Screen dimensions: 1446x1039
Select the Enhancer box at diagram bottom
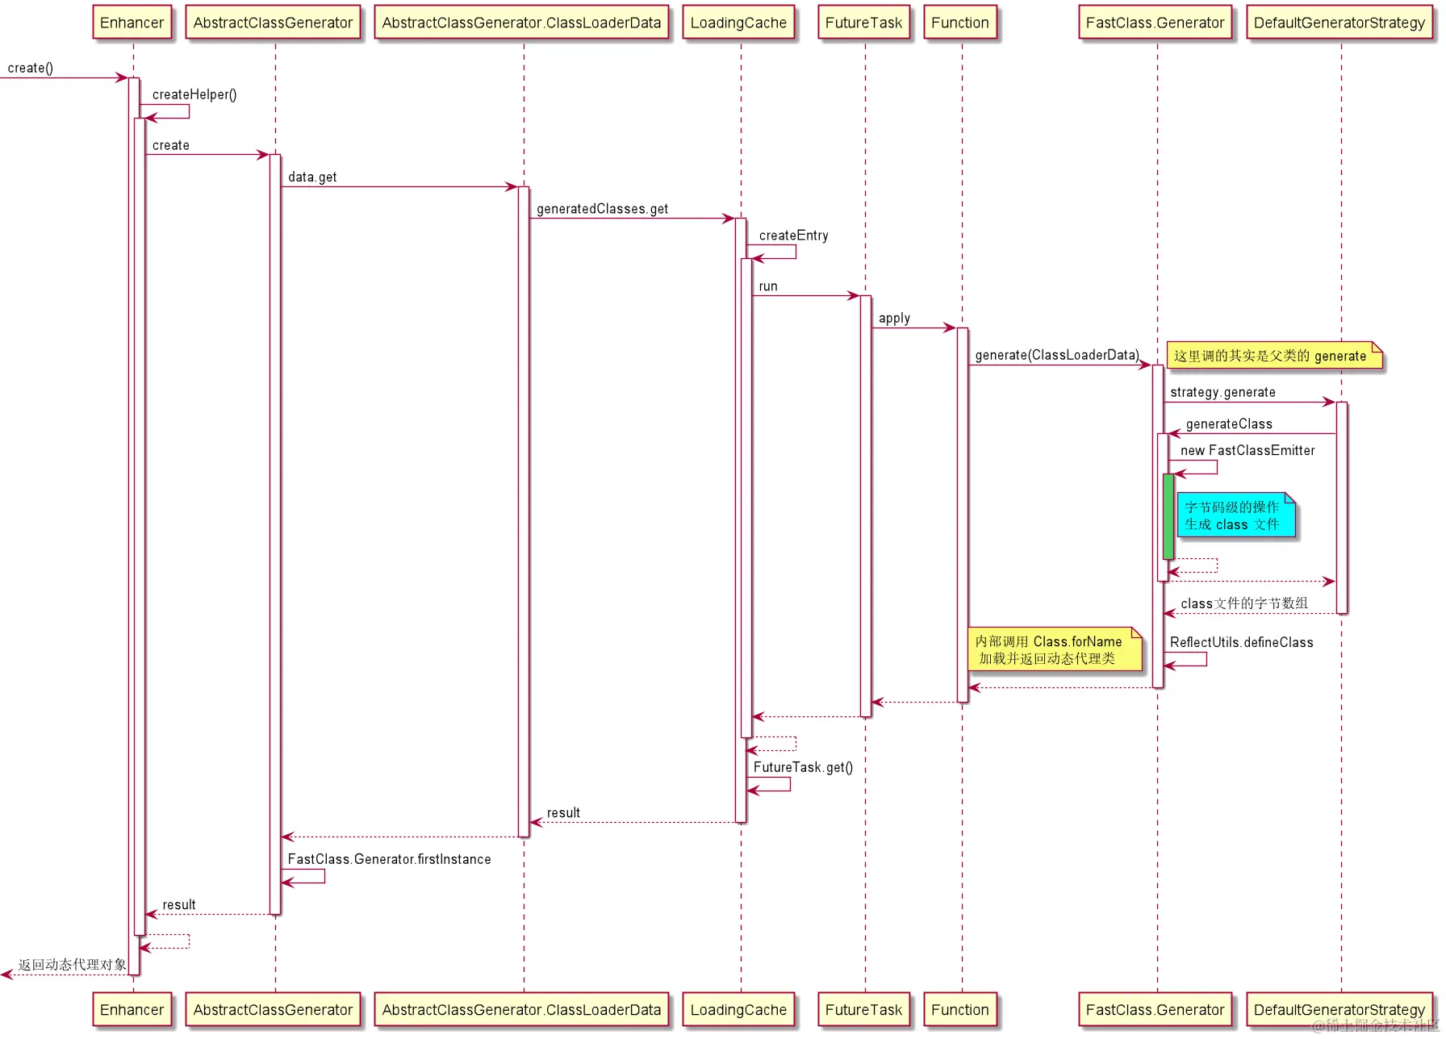point(132,1009)
